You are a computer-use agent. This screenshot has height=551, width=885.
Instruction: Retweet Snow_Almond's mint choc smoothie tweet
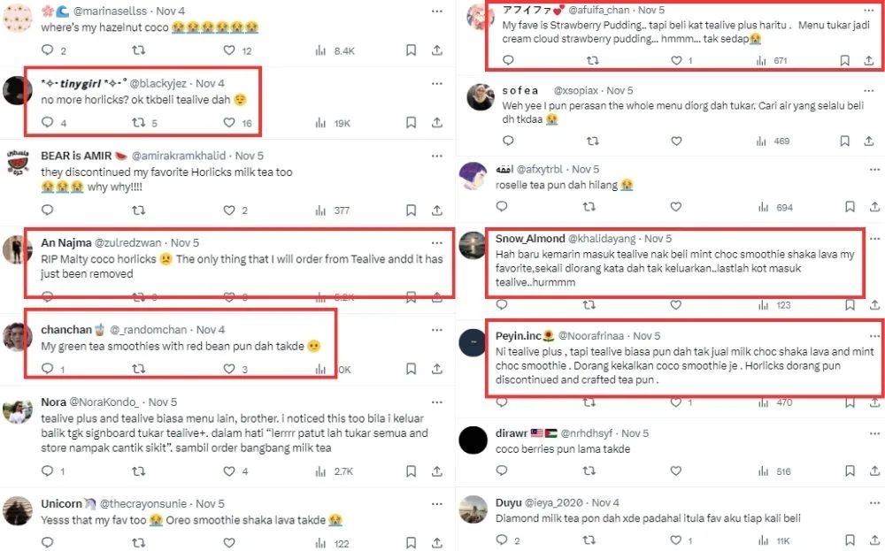click(591, 305)
